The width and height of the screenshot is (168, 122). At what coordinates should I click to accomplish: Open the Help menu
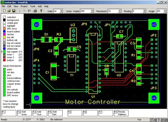(46, 6)
